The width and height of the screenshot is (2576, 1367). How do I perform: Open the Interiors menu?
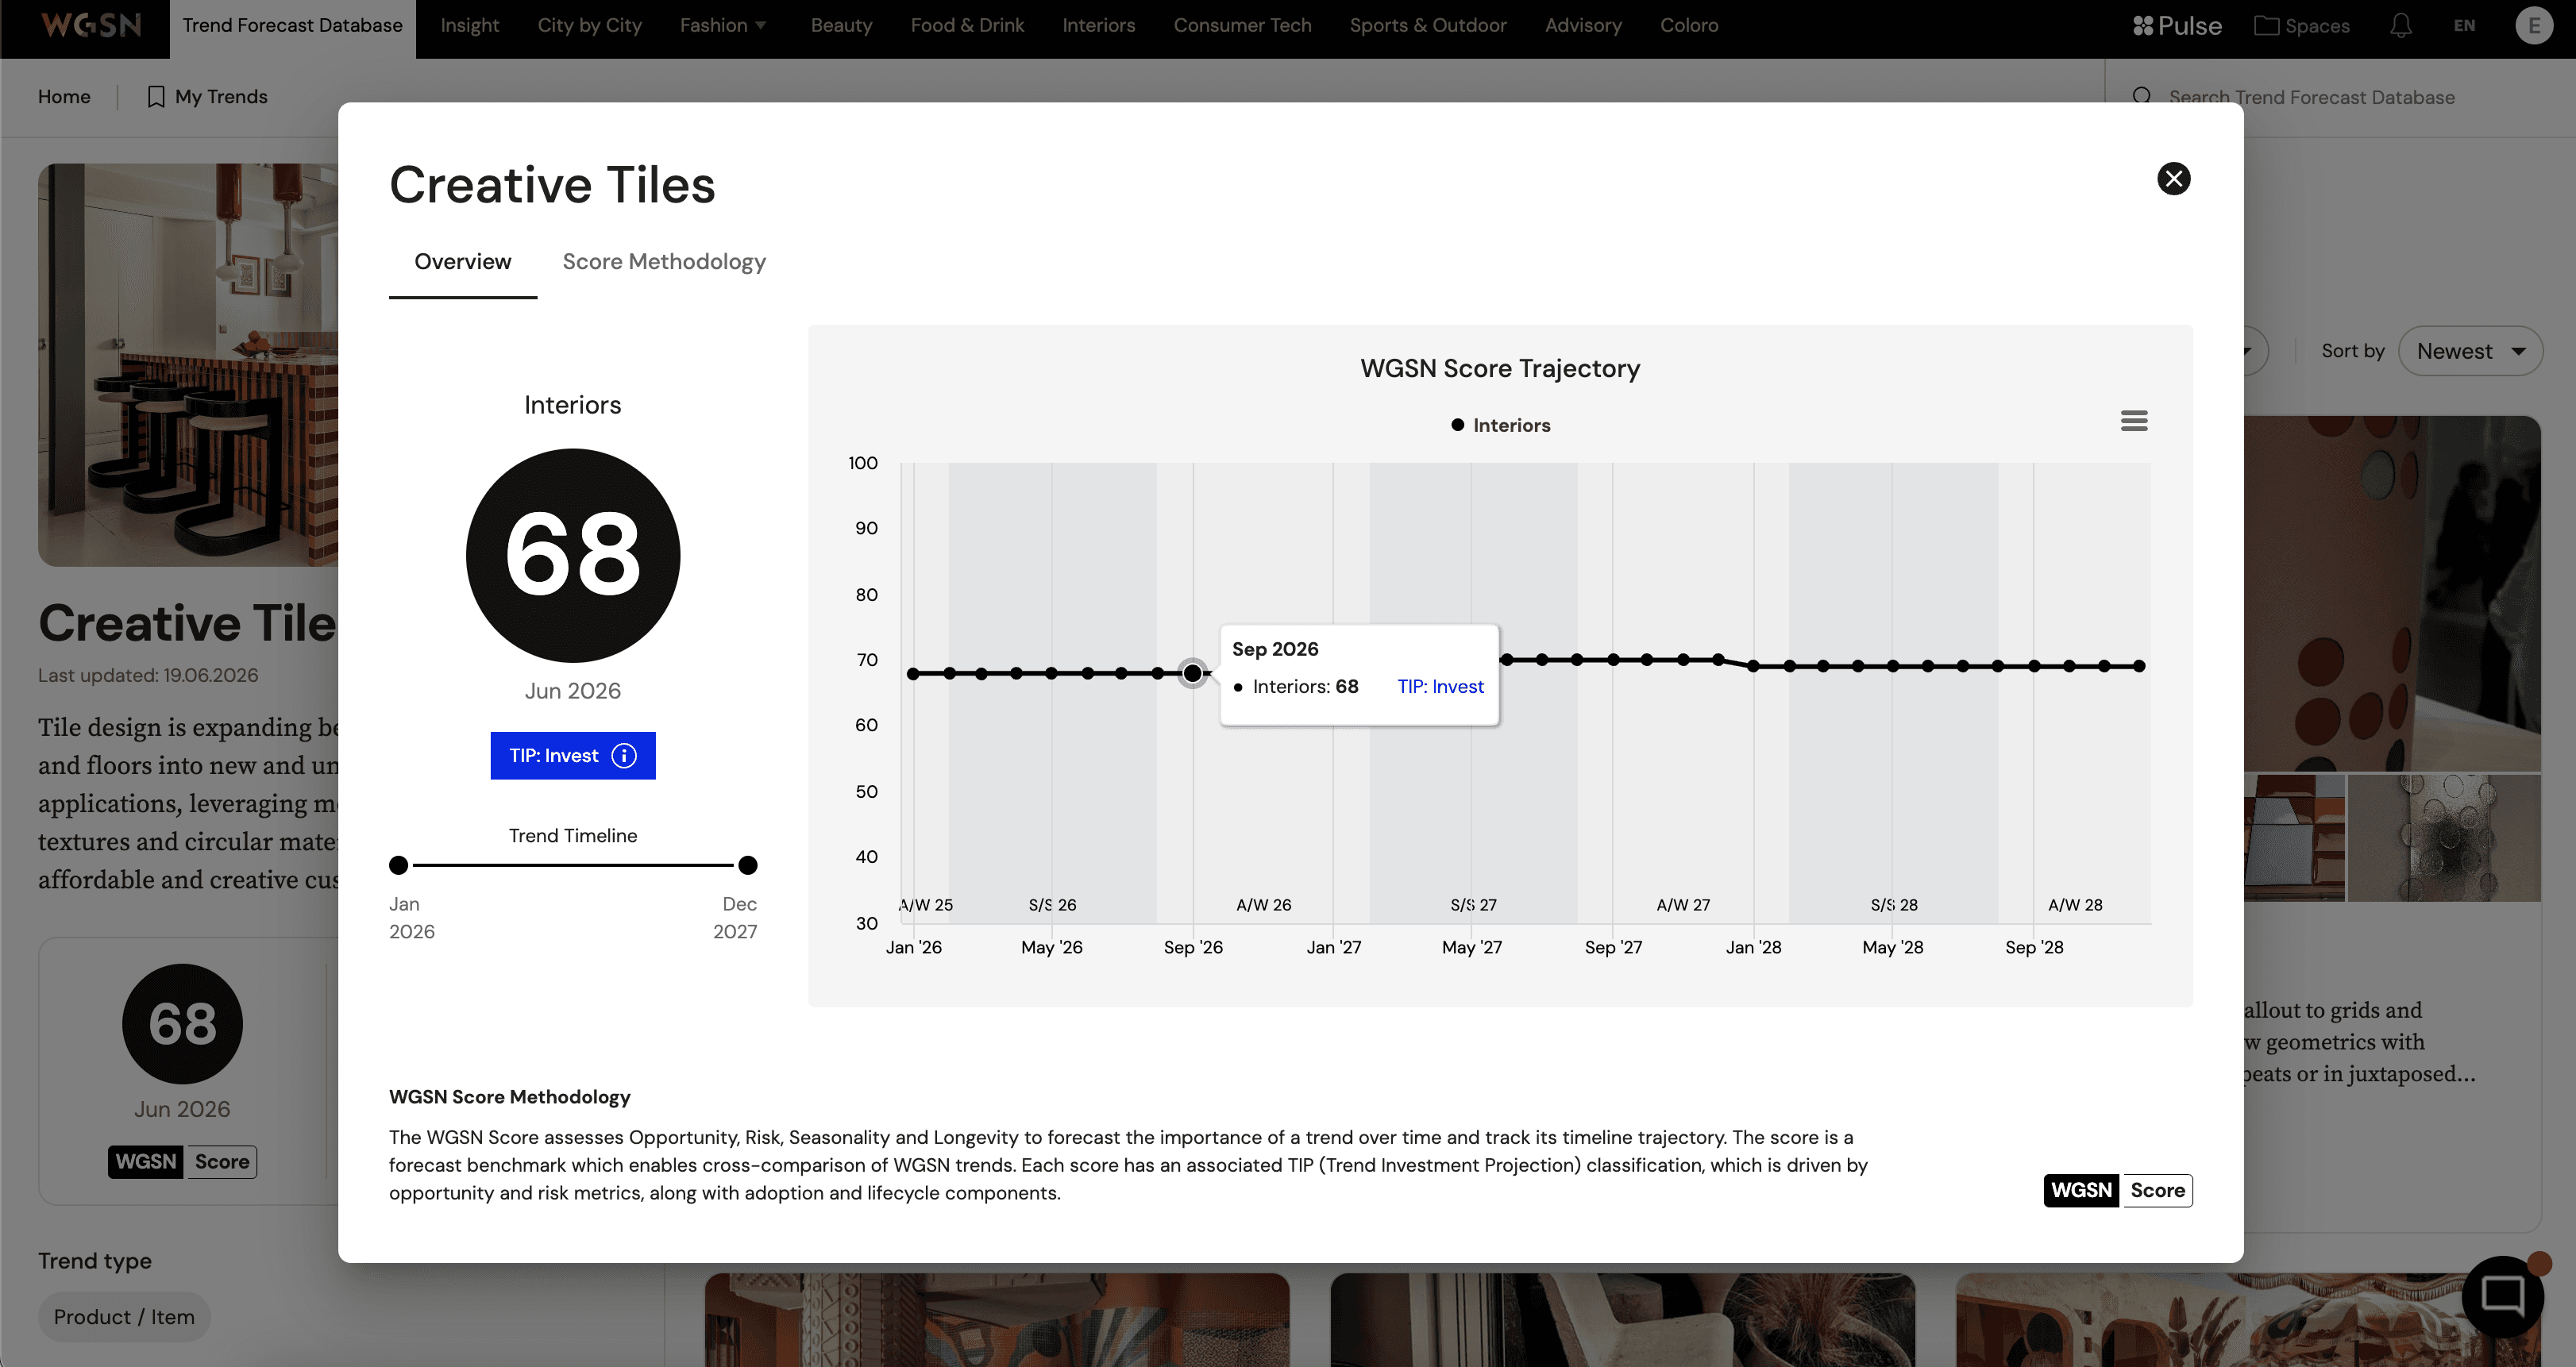[x=1098, y=26]
